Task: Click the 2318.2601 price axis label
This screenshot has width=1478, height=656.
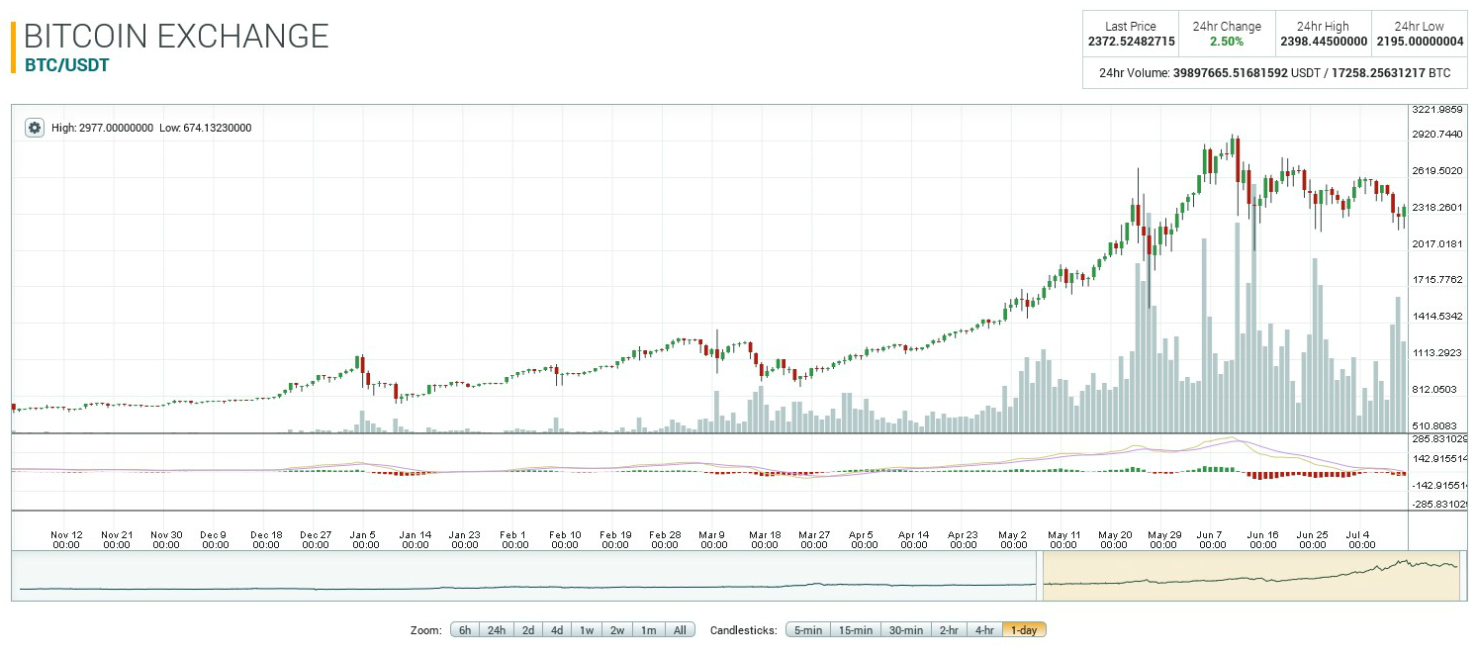Action: click(x=1437, y=207)
